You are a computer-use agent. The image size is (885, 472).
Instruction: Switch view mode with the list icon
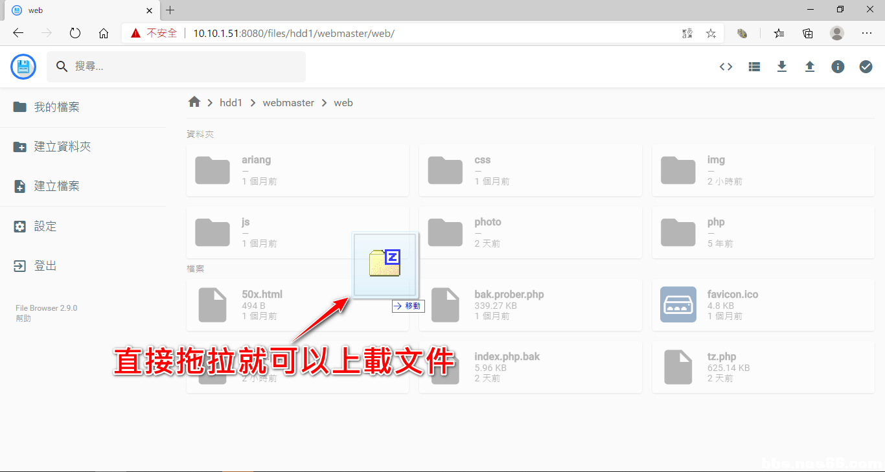[x=754, y=67]
